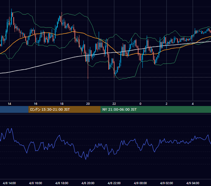Click the 4/8 14:00 label on lower axis

click(x=9, y=183)
